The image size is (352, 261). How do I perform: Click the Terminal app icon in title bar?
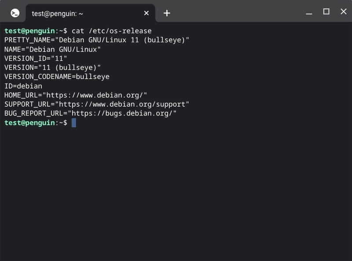15,13
